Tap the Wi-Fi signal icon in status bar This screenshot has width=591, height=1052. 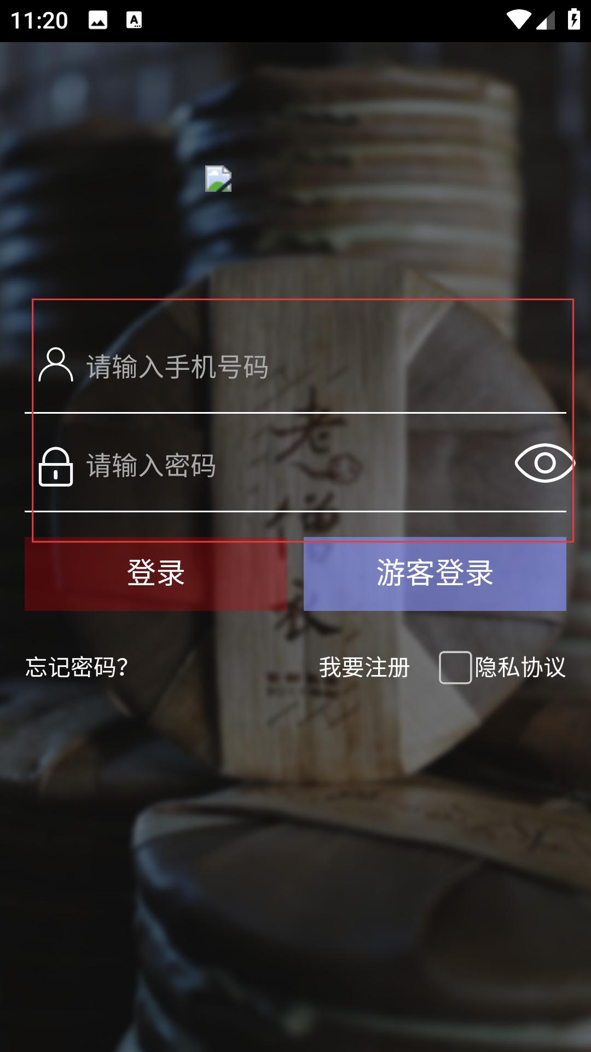point(518,19)
